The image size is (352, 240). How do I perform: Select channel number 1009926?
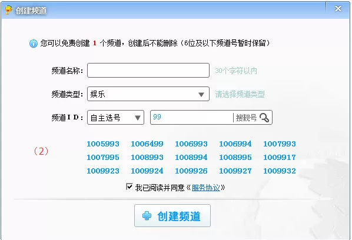click(191, 171)
